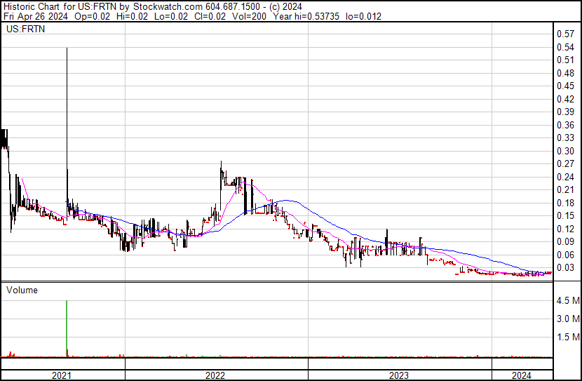Click the top of the 2021 price spike
Image resolution: width=582 pixels, height=381 pixels.
tap(67, 49)
